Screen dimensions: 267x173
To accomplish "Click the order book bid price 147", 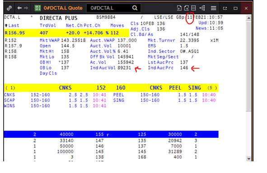I will click(99, 141).
